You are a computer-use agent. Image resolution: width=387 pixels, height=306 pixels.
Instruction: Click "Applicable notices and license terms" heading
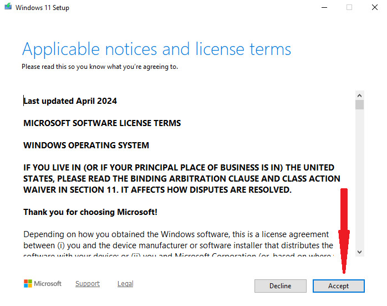tap(157, 49)
